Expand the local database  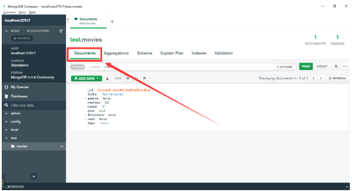point(6,130)
